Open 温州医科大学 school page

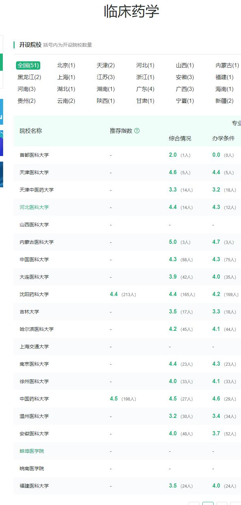[34, 416]
